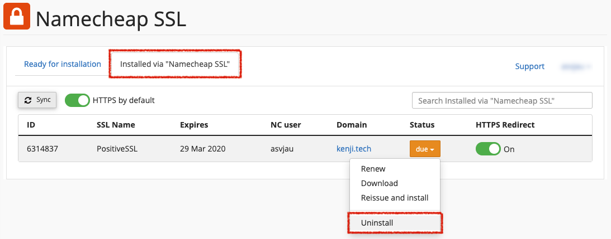
Task: Choose Renew from the status menu
Action: click(395, 169)
